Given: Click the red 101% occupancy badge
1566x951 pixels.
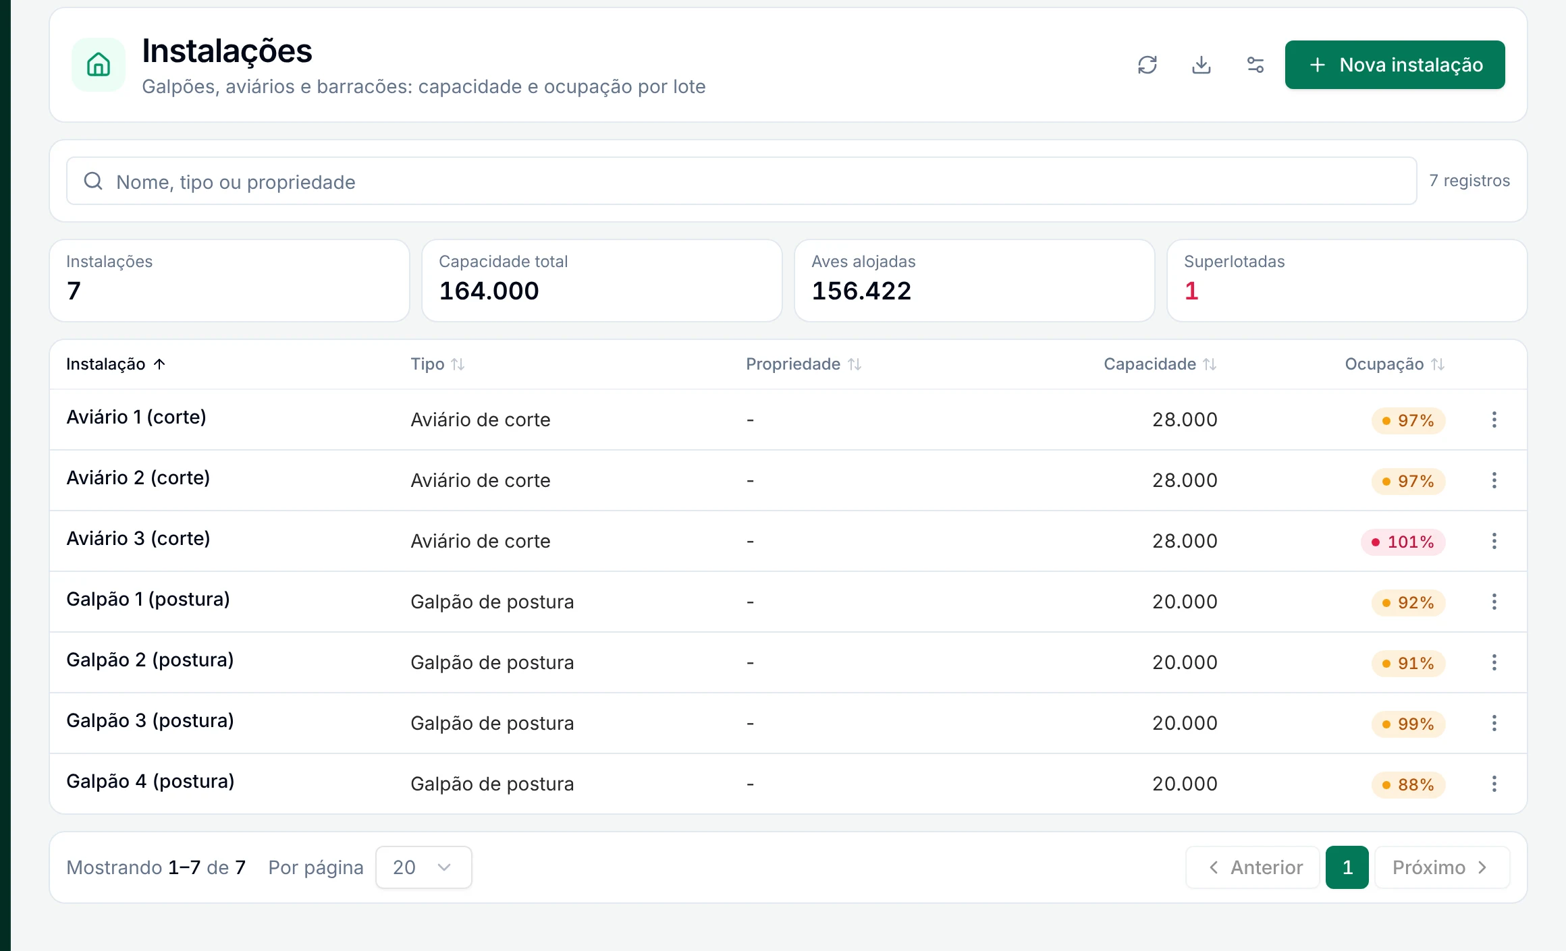Looking at the screenshot, I should pos(1403,542).
